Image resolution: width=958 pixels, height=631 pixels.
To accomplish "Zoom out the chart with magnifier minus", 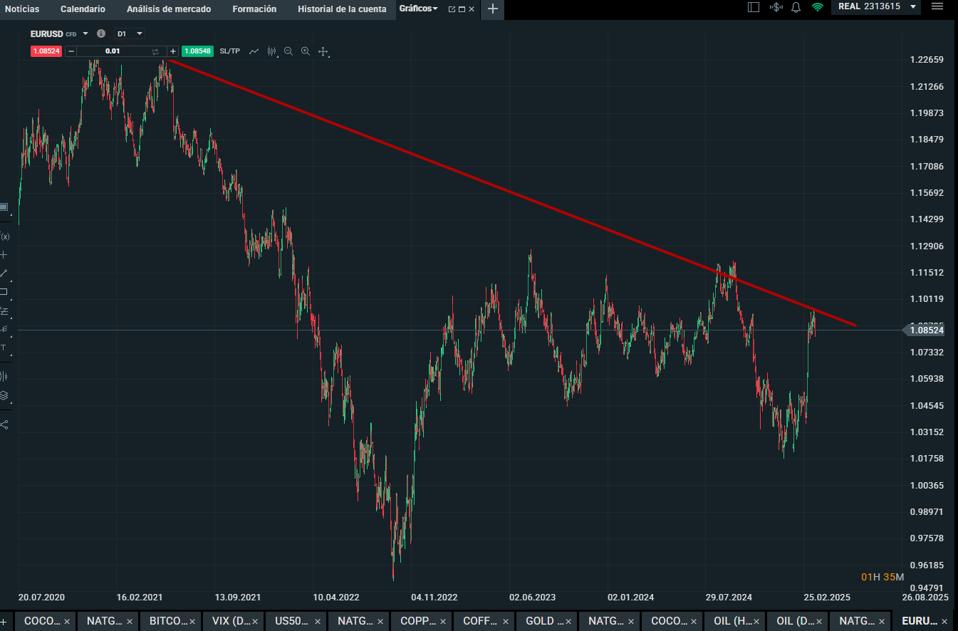I will (x=288, y=51).
